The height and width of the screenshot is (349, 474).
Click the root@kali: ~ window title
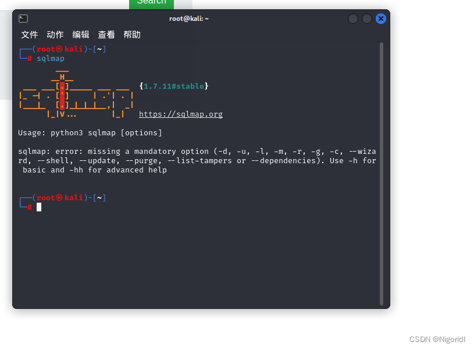pyautogui.click(x=189, y=19)
